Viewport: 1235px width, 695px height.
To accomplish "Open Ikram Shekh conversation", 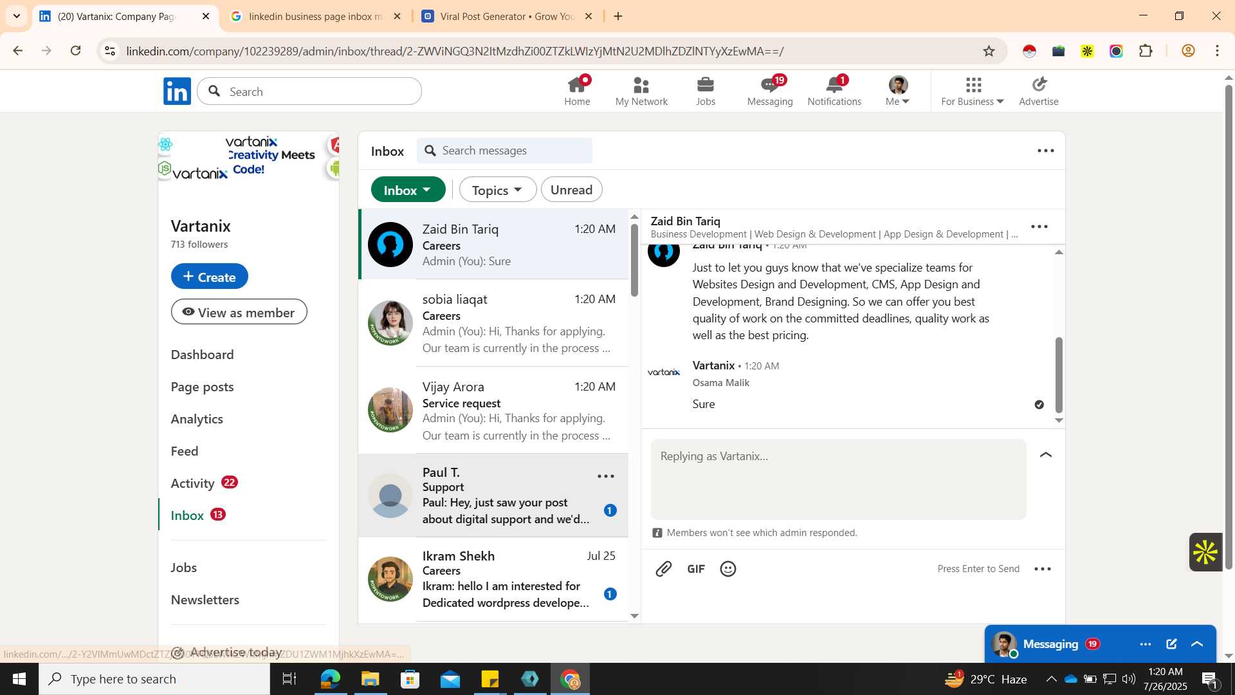I will pos(493,579).
